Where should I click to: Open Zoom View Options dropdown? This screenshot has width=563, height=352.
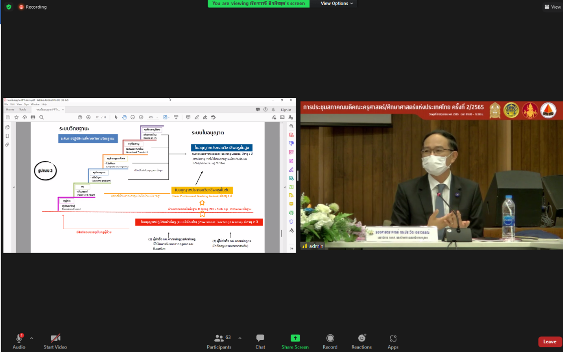tap(336, 3)
